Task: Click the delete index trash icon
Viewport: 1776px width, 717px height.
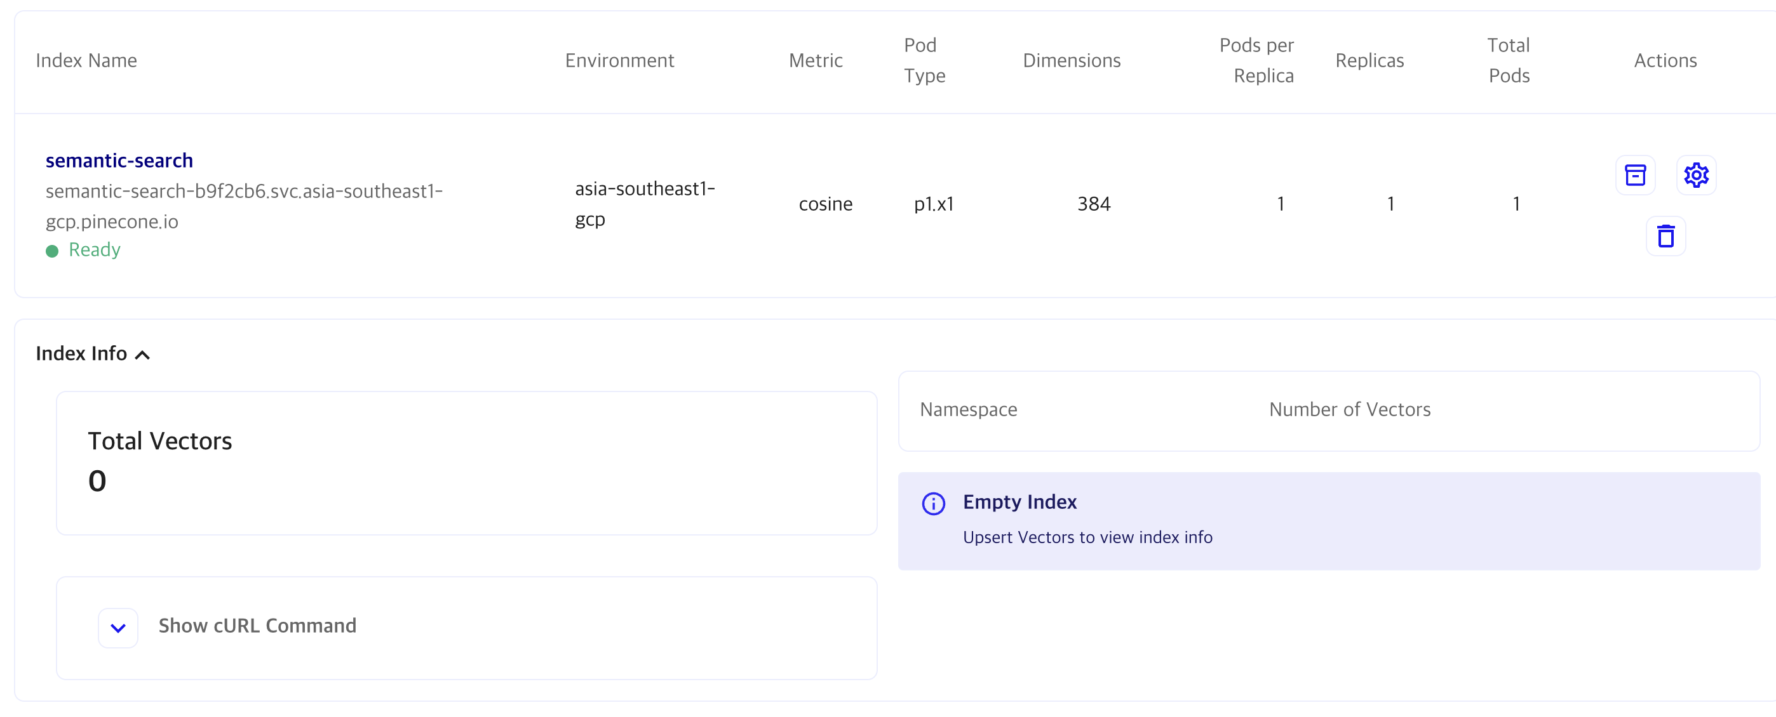Action: [x=1665, y=236]
